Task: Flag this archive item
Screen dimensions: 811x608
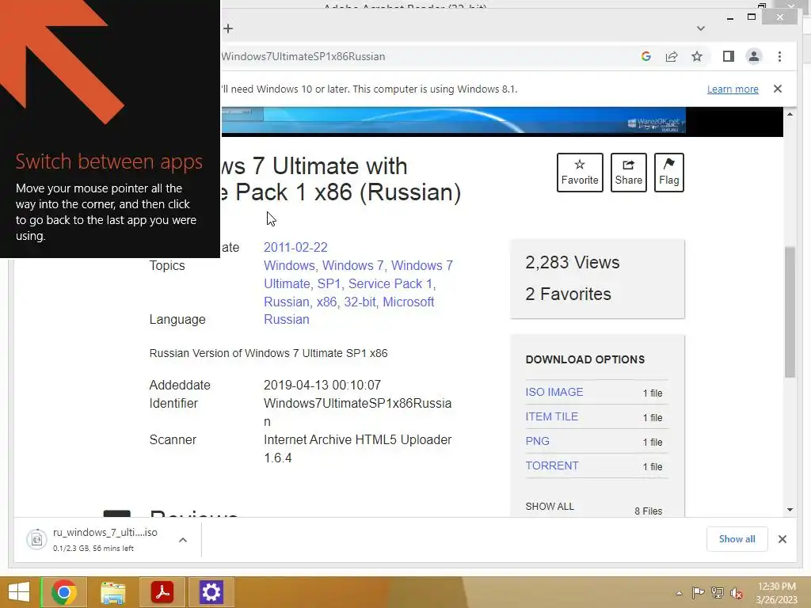Action: 668,173
